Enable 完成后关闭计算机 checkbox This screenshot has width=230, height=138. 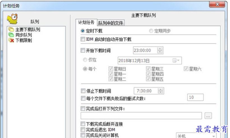tap(83, 135)
